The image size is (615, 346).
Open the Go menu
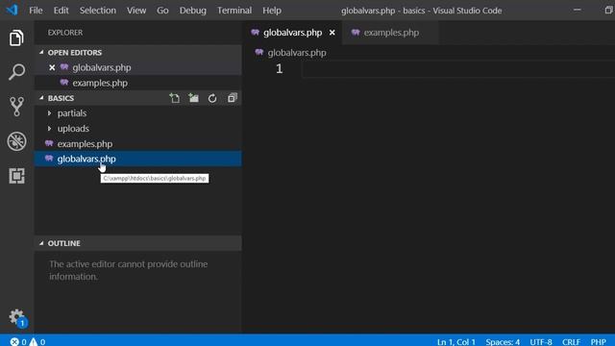[162, 11]
